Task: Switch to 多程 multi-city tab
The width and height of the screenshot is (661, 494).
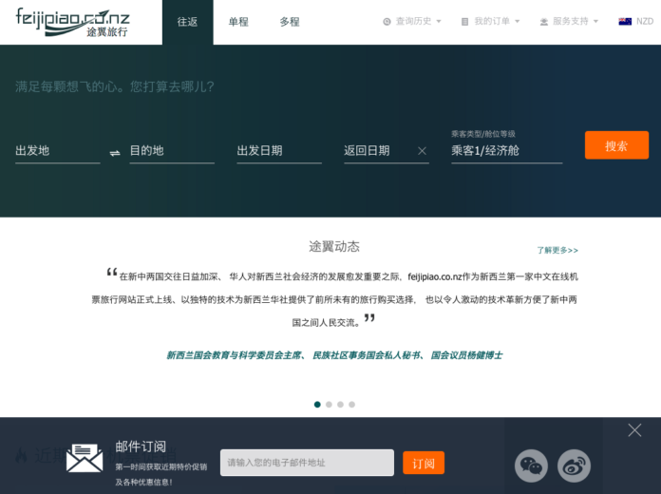Action: pyautogui.click(x=290, y=22)
